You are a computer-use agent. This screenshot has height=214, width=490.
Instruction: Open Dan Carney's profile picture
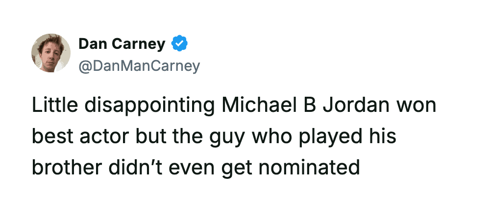(x=51, y=54)
